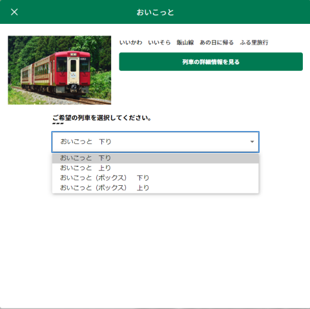The image size is (310, 309).
Task: Open 列車の詳細情報を見る button
Action: point(211,62)
